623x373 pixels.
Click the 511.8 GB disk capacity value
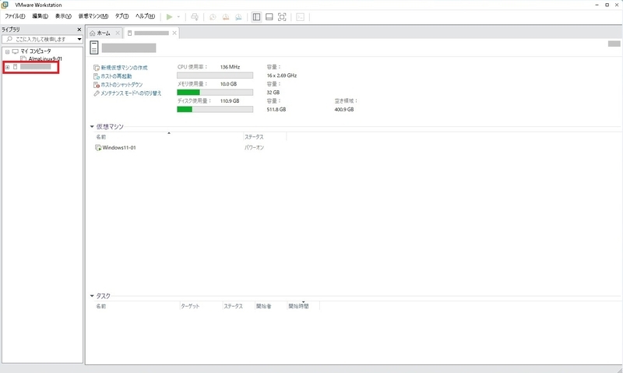tap(276, 109)
